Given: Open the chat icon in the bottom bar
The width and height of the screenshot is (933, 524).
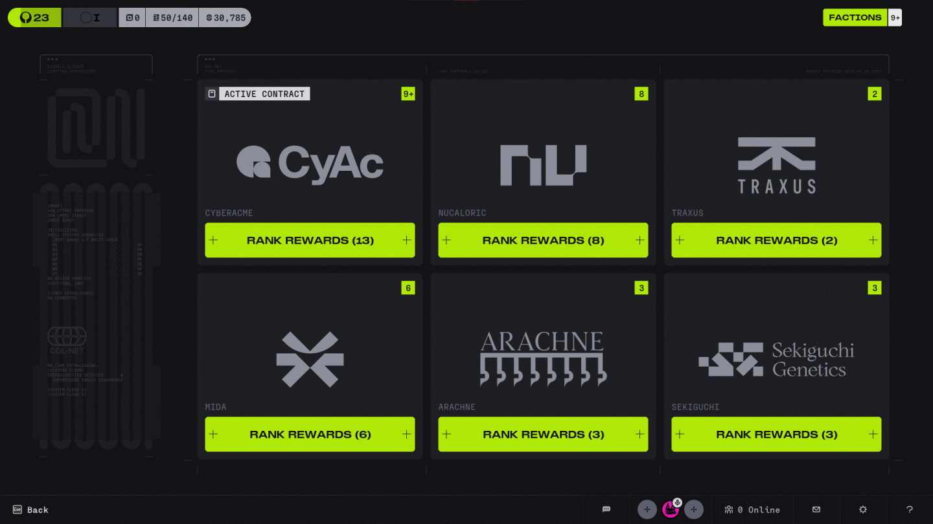Looking at the screenshot, I should [x=606, y=509].
